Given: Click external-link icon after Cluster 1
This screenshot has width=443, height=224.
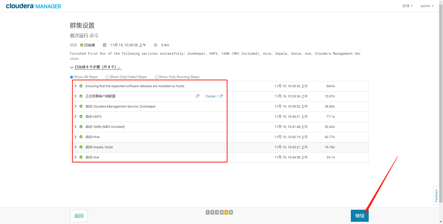Looking at the screenshot, I should point(221,96).
